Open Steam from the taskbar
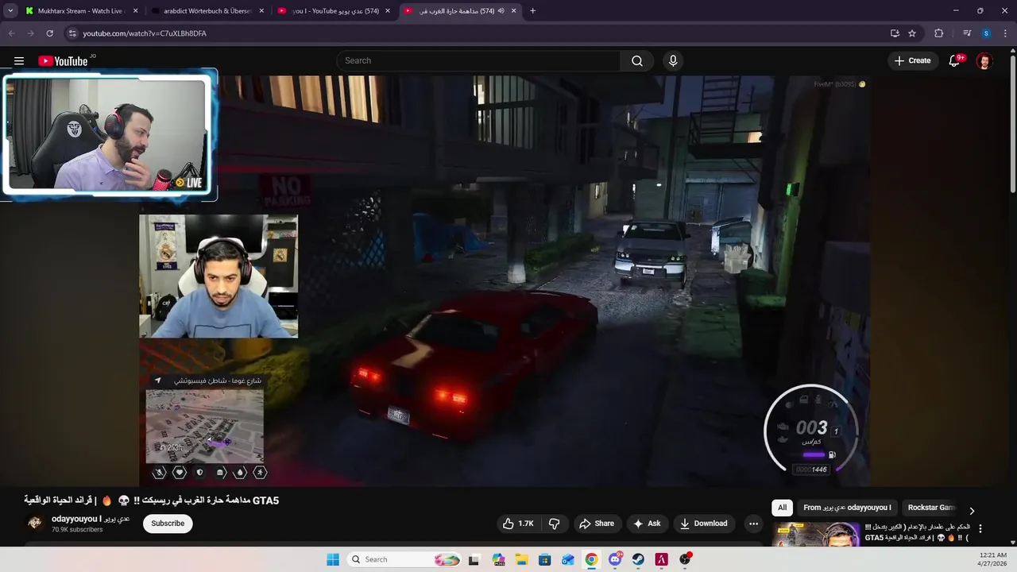This screenshot has height=572, width=1017. (638, 559)
